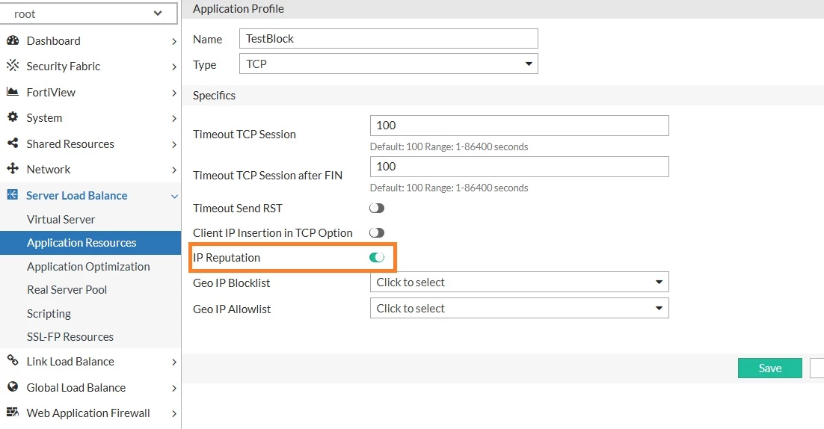This screenshot has width=824, height=429.
Task: Enable Client IP Insertion in TCP Option
Action: pos(377,232)
